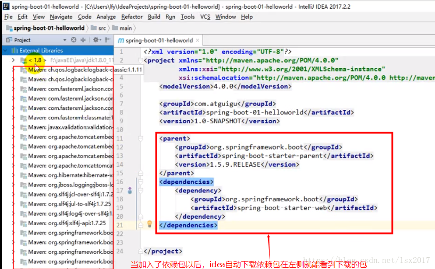Click the External Libraries bars icon
Screen dimensions: 435x269
(14, 50)
